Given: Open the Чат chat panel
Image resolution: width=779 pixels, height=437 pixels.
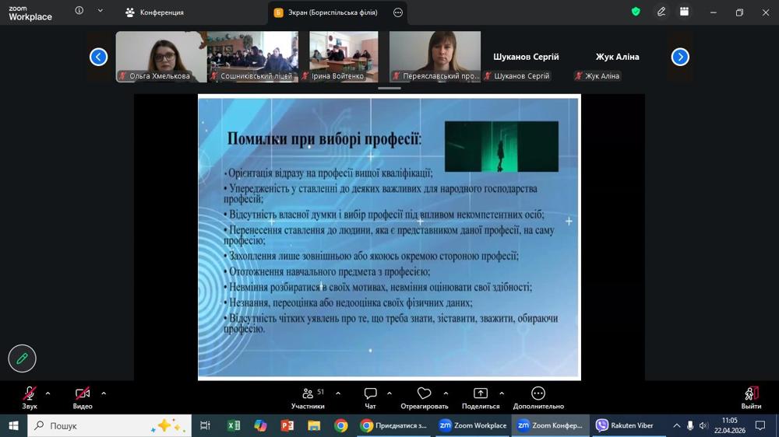Looking at the screenshot, I should (370, 397).
